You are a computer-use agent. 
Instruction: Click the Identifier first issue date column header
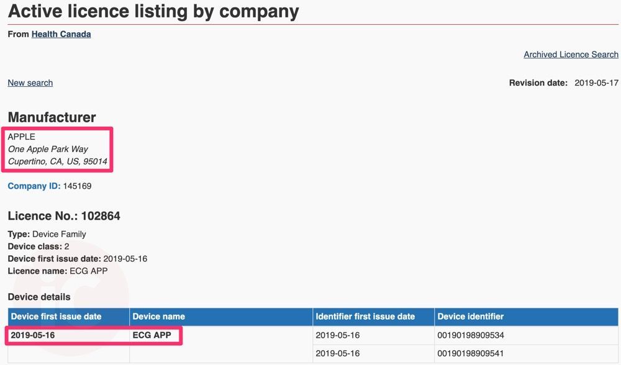point(365,317)
